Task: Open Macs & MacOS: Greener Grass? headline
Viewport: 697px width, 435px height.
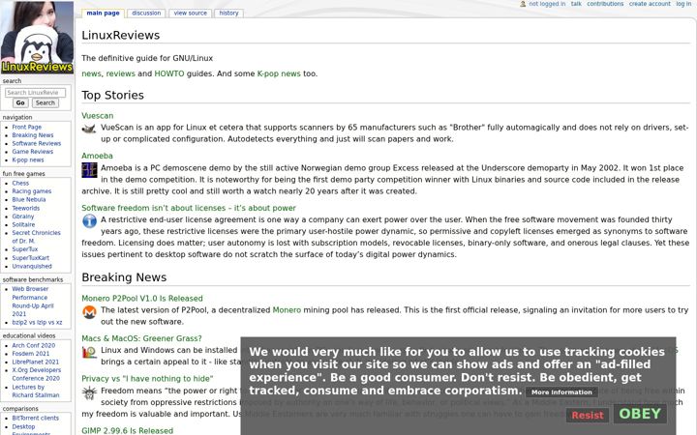Action: pyautogui.click(x=141, y=338)
